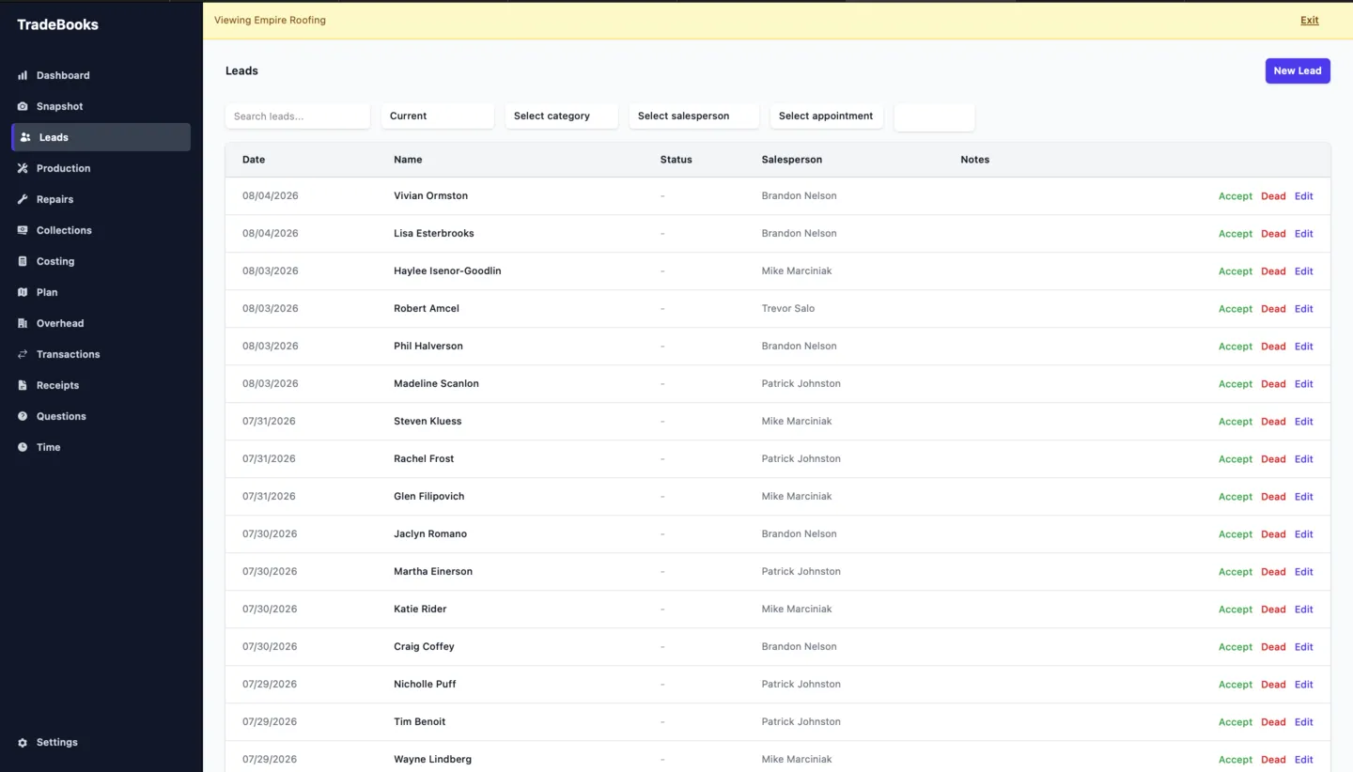
Task: Click the Production tools icon
Action: click(23, 168)
